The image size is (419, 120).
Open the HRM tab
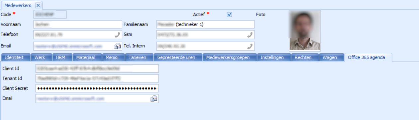click(62, 57)
